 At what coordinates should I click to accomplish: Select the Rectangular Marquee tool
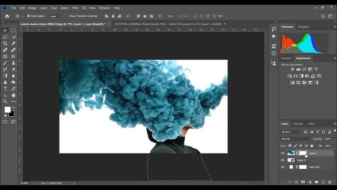pos(13,31)
